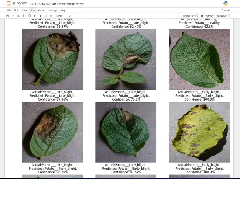Cut selected cell with scissors icon
The image size is (240, 198).
(x=18, y=16)
